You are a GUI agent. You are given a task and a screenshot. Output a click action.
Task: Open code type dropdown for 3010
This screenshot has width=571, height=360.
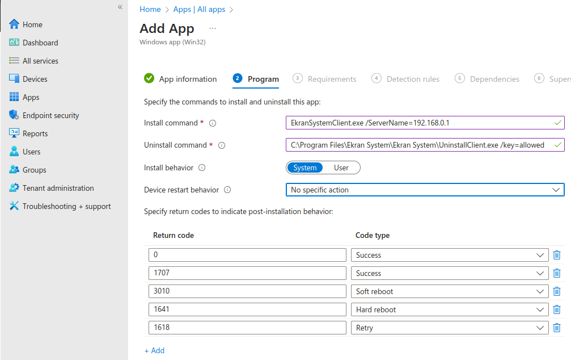tap(450, 291)
